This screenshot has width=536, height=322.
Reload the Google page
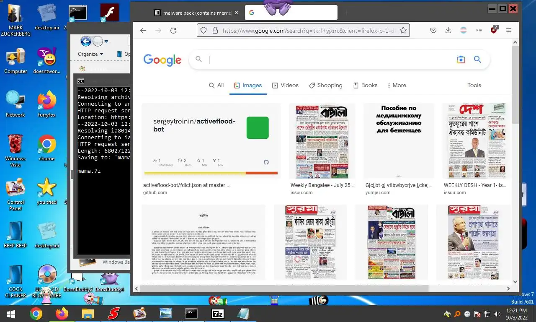173,30
